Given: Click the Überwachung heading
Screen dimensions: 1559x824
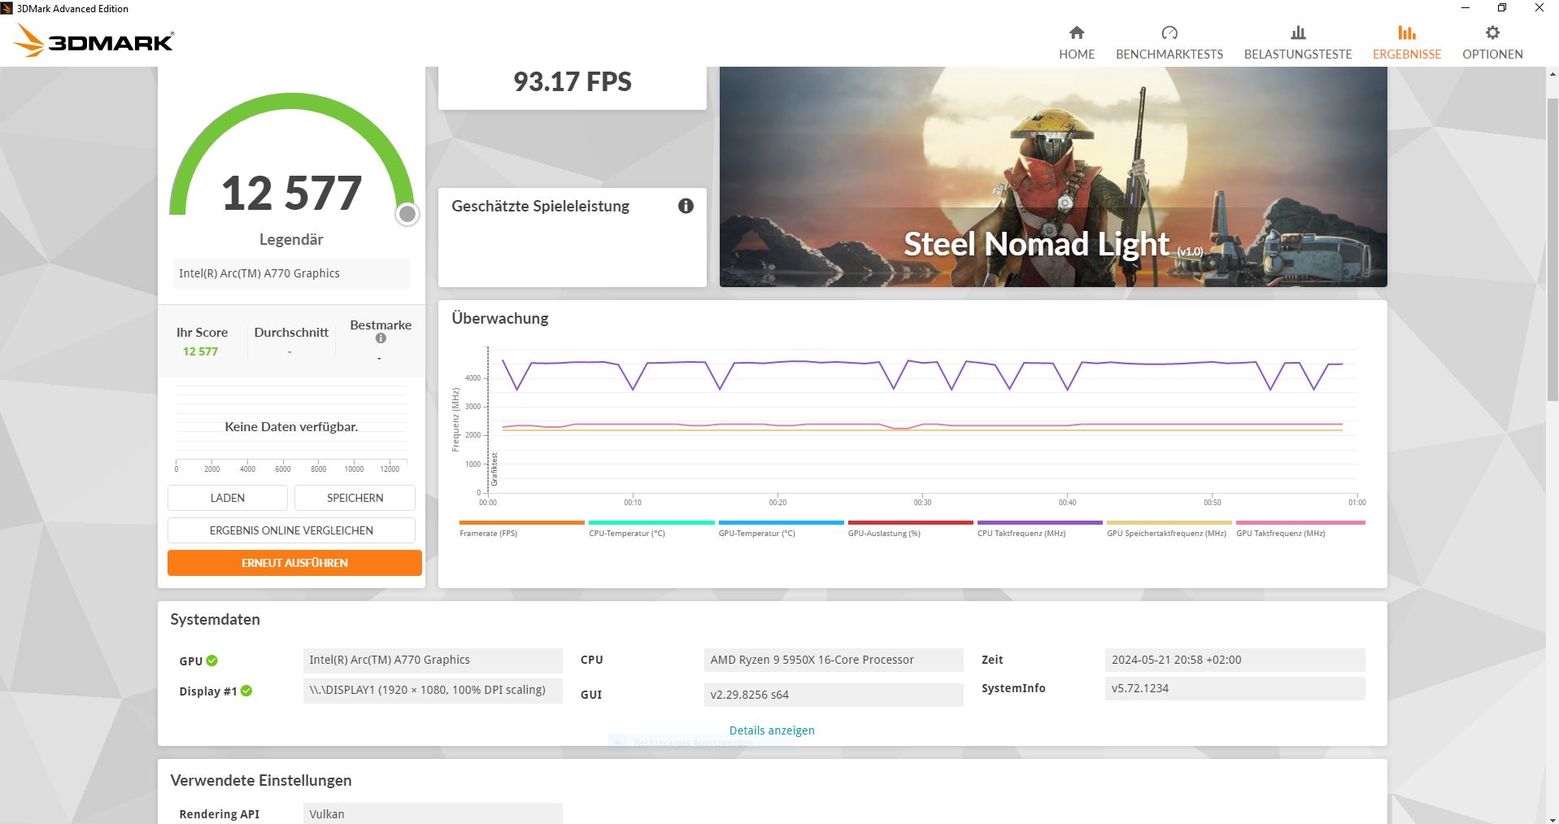Looking at the screenshot, I should click(x=500, y=319).
